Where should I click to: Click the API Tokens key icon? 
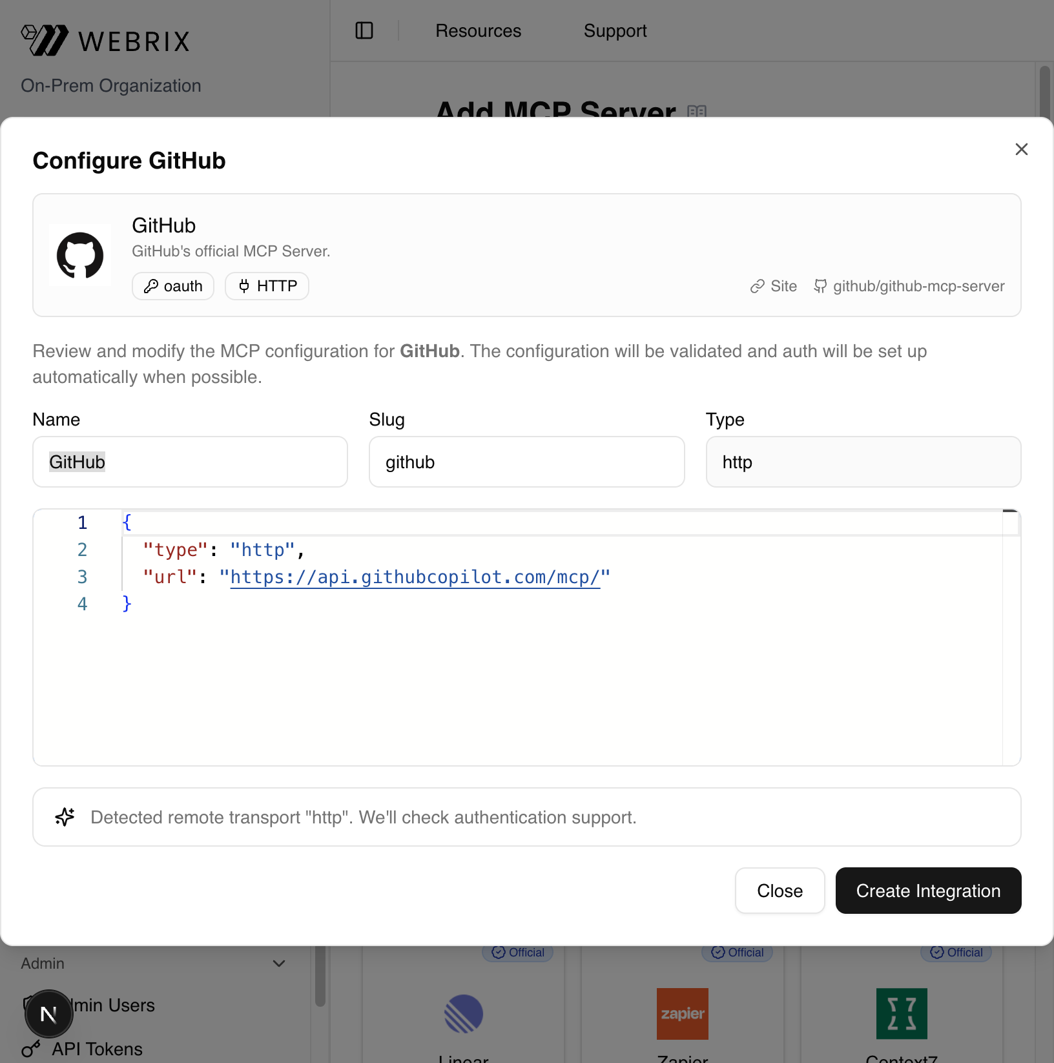[30, 1049]
